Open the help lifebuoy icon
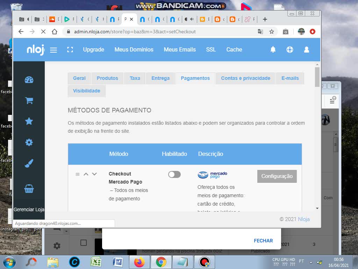 point(290,50)
